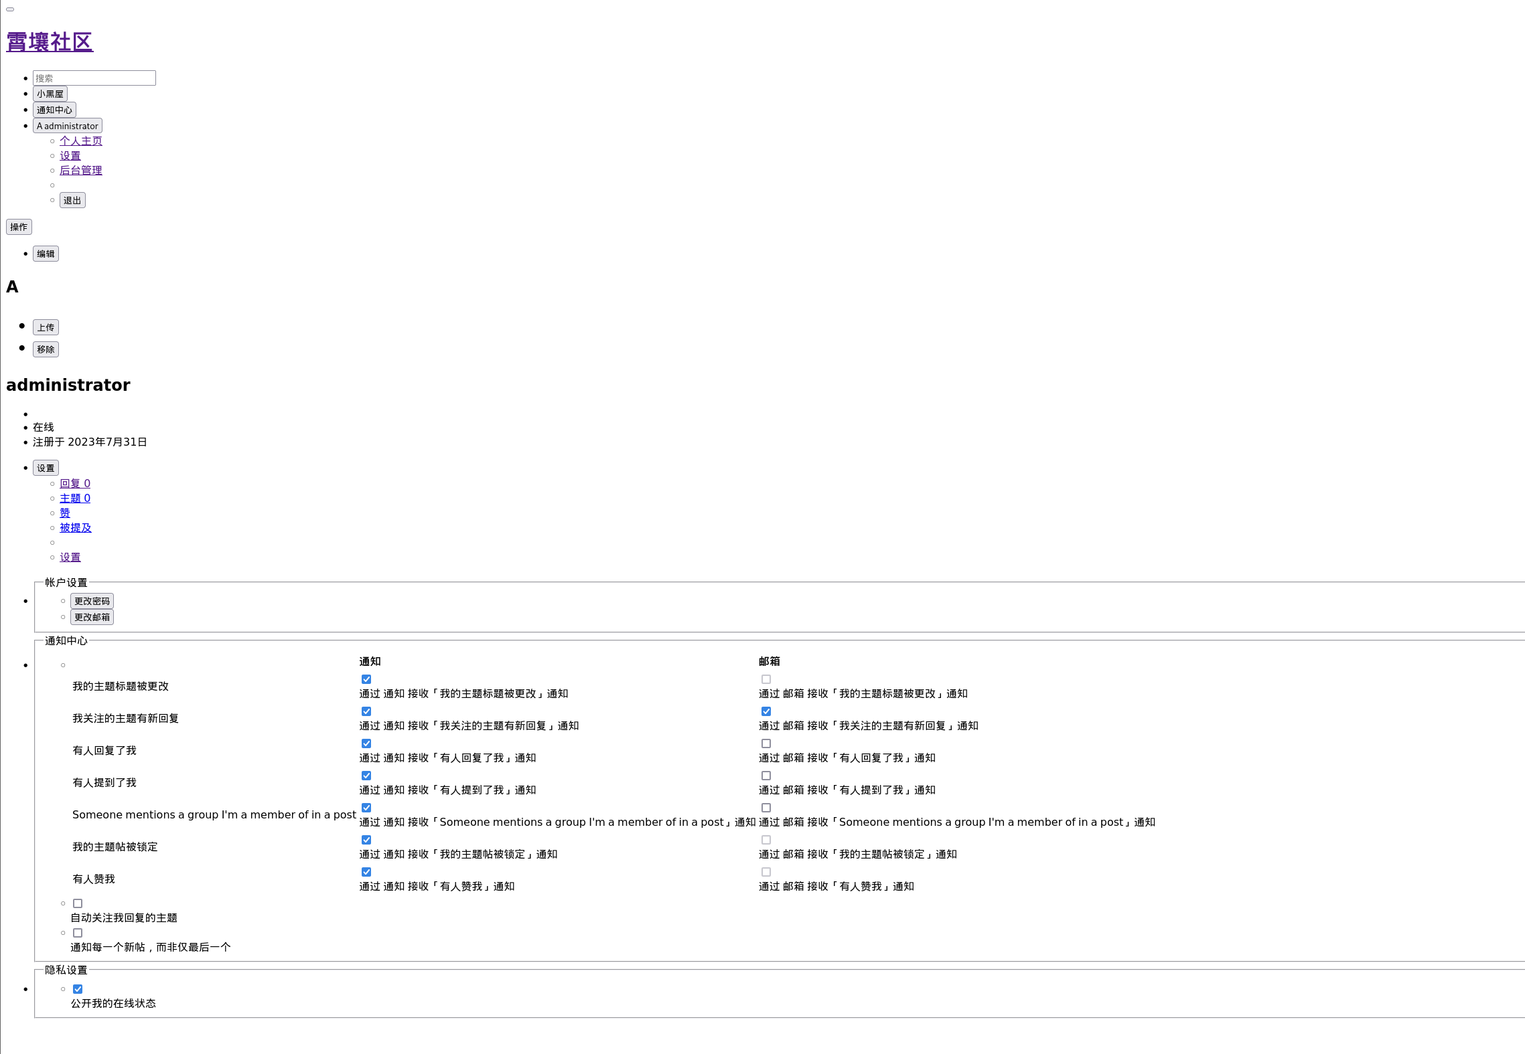Expand the 设置 navigation dropdown button

pos(46,468)
